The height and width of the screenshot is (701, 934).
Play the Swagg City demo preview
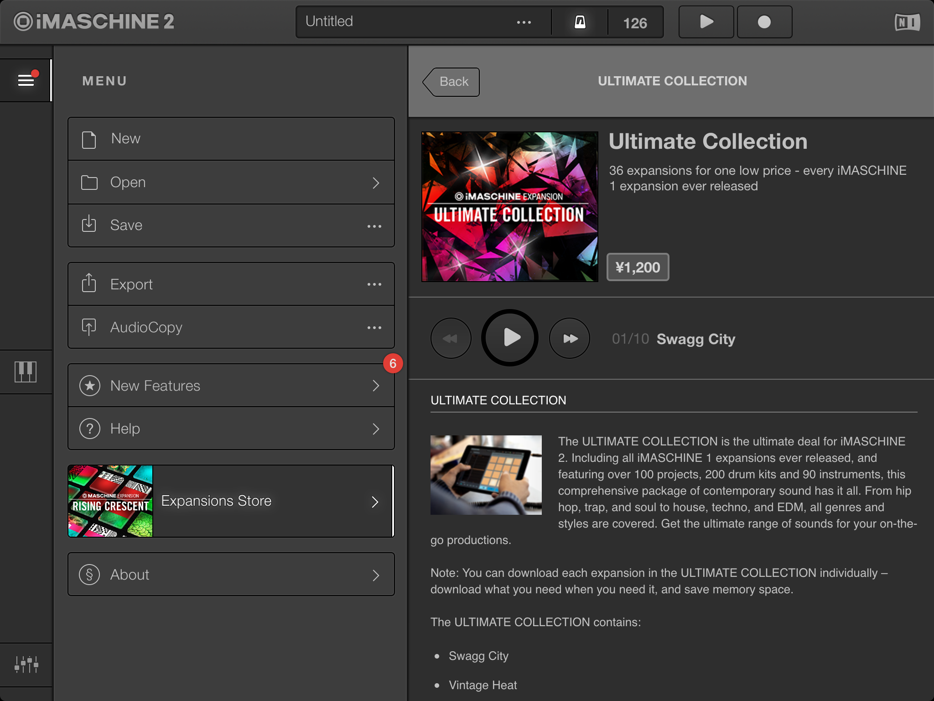tap(510, 338)
